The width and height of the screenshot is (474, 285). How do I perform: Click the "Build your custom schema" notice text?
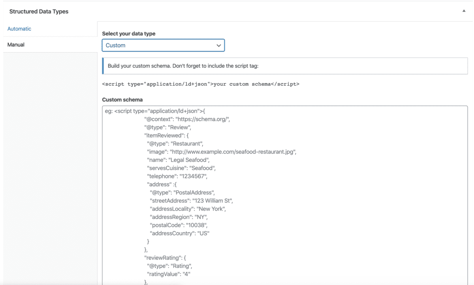183,66
